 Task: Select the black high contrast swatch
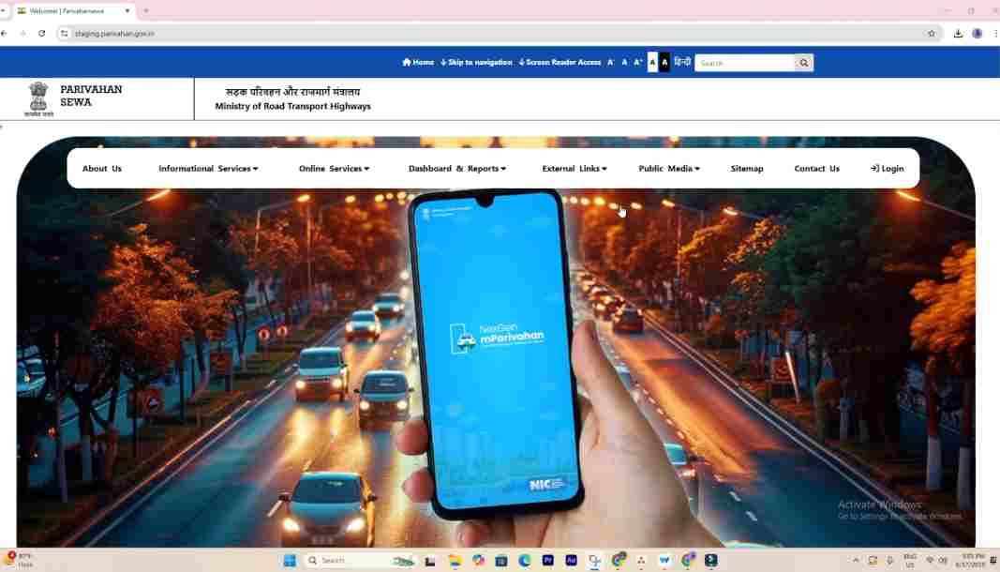664,63
